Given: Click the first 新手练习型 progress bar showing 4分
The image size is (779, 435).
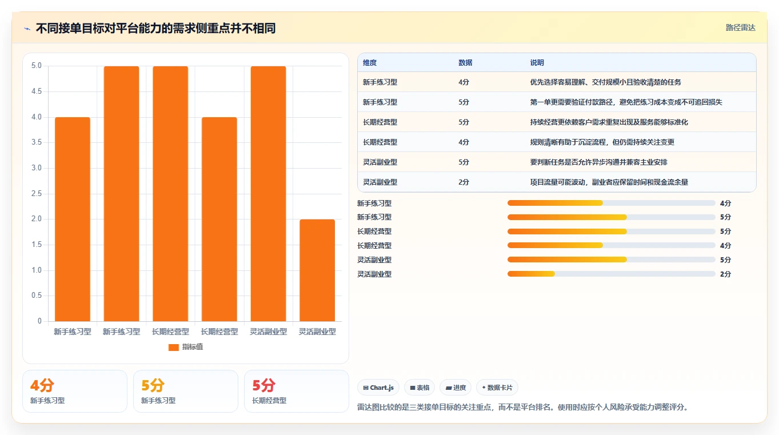Looking at the screenshot, I should tap(612, 203).
